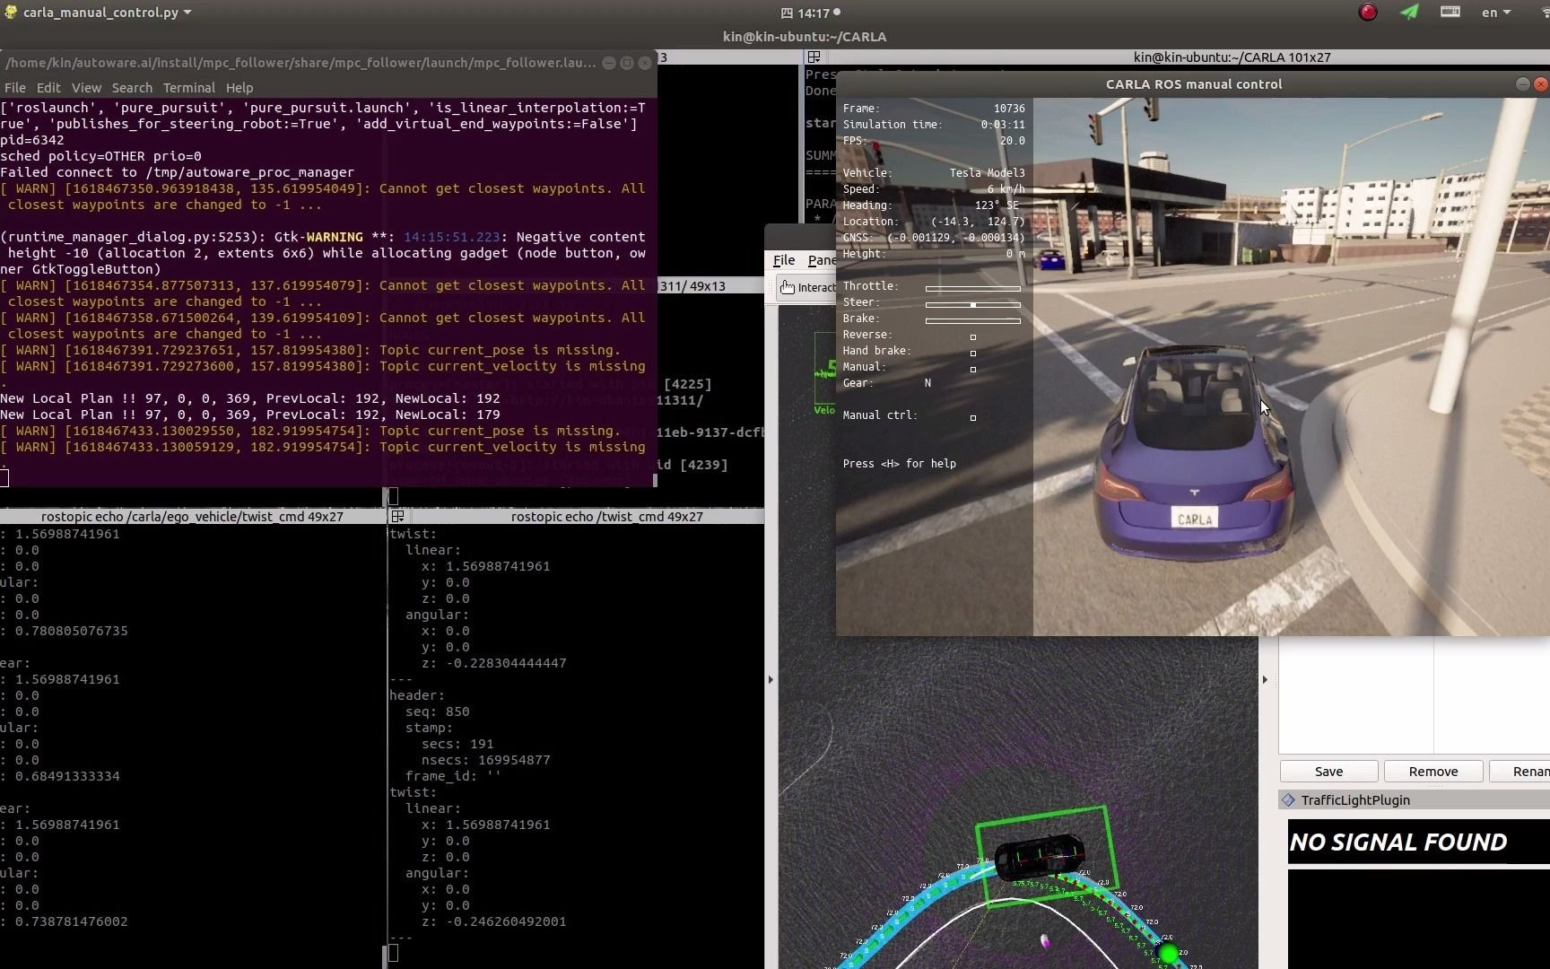Click the Remove button
The width and height of the screenshot is (1550, 969).
click(x=1432, y=772)
